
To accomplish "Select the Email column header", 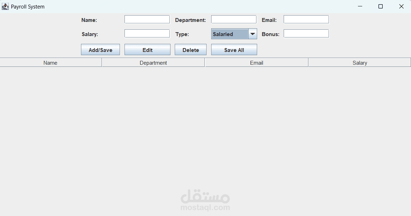I will pos(257,63).
